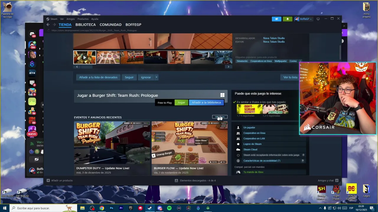Expand the arrow dropdown next to Ignorar
The width and height of the screenshot is (378, 212).
pyautogui.click(x=157, y=77)
